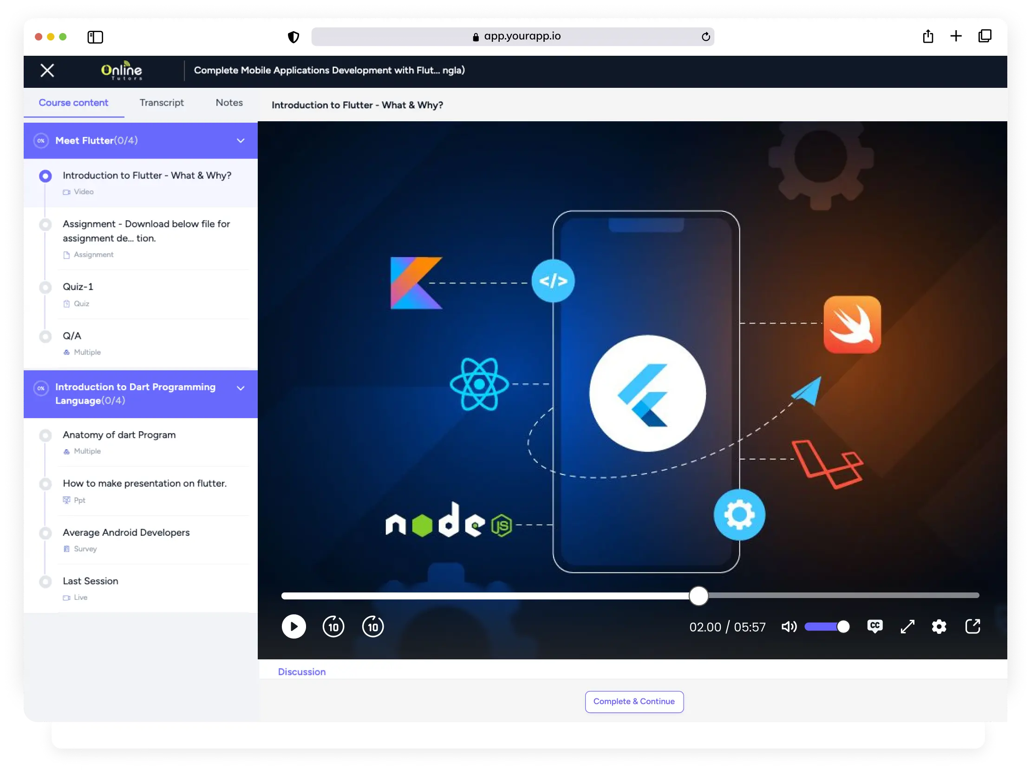The image size is (1031, 776).
Task: Click the Ppt type icon
Action: 66,500
